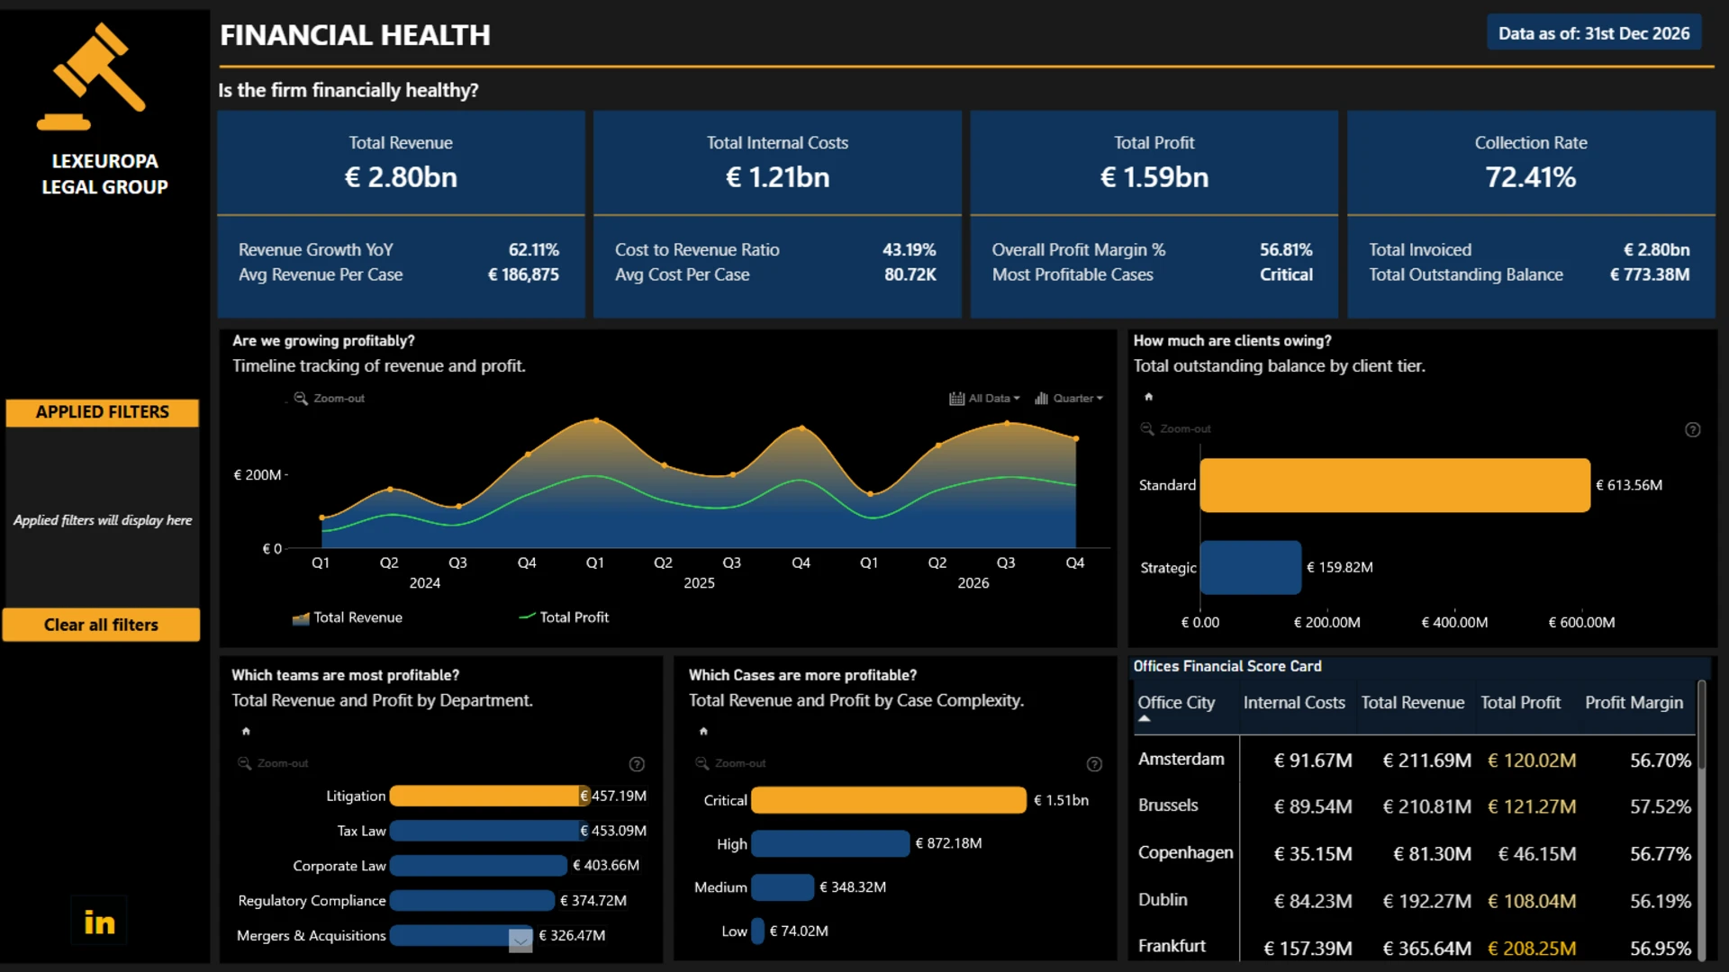Image resolution: width=1729 pixels, height=972 pixels.
Task: Open help icon on department chart
Action: point(637,764)
